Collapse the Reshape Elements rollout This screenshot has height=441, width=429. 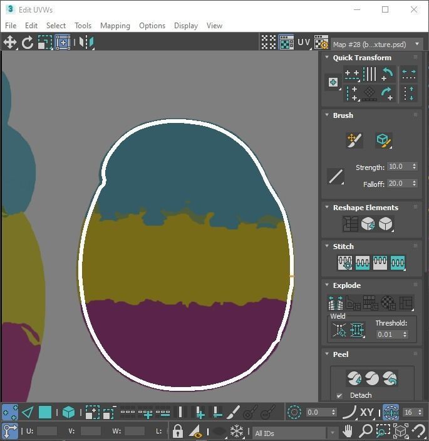tap(327, 207)
